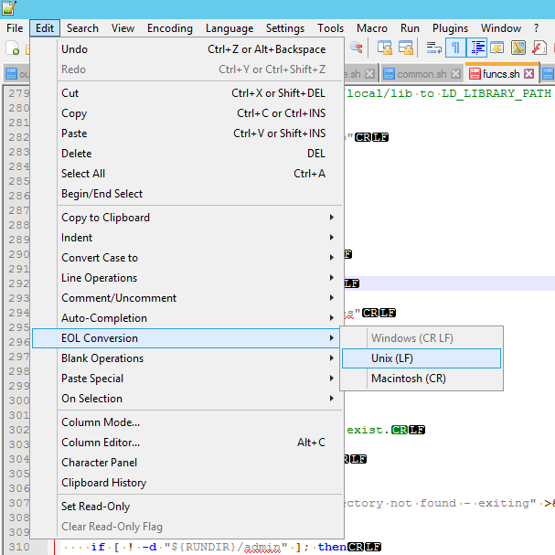The width and height of the screenshot is (555, 555).
Task: Open the Encoding menu
Action: (170, 28)
